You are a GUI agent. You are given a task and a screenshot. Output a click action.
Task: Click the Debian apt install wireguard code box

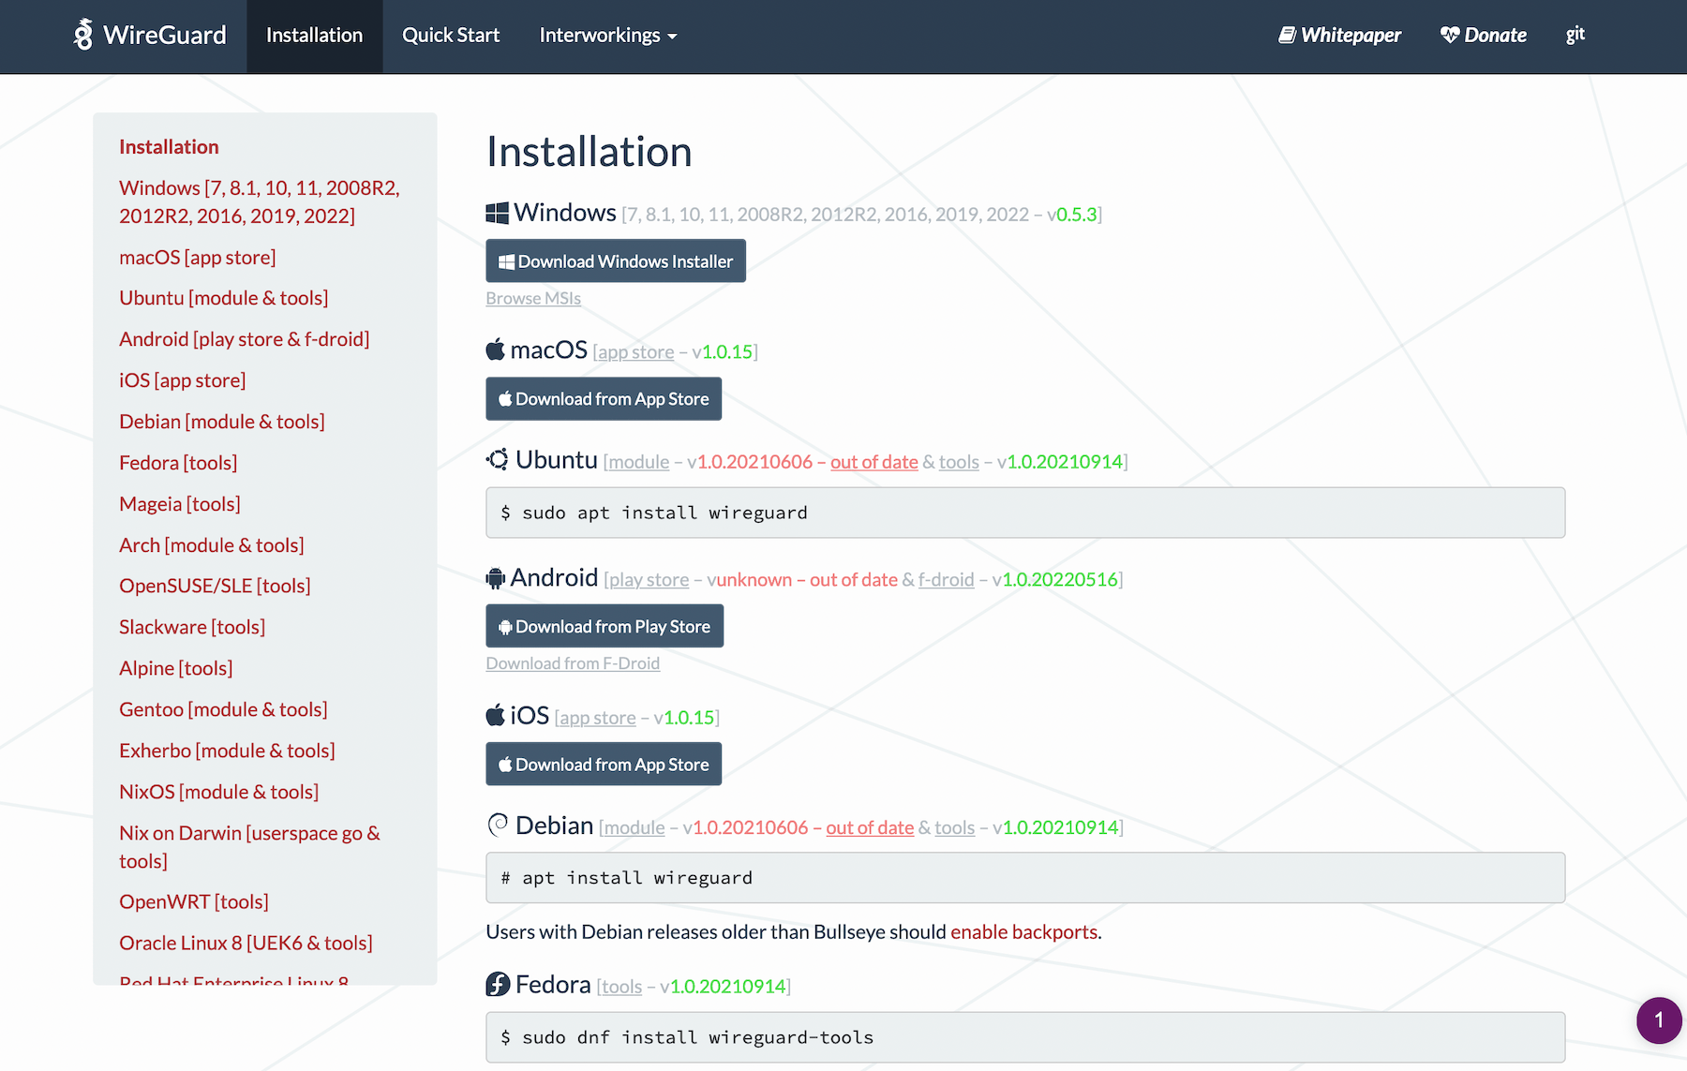(x=1025, y=878)
